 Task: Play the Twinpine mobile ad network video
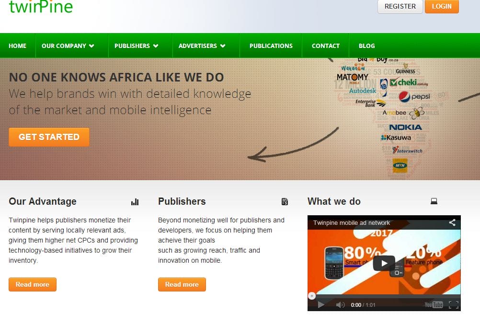[x=384, y=263]
